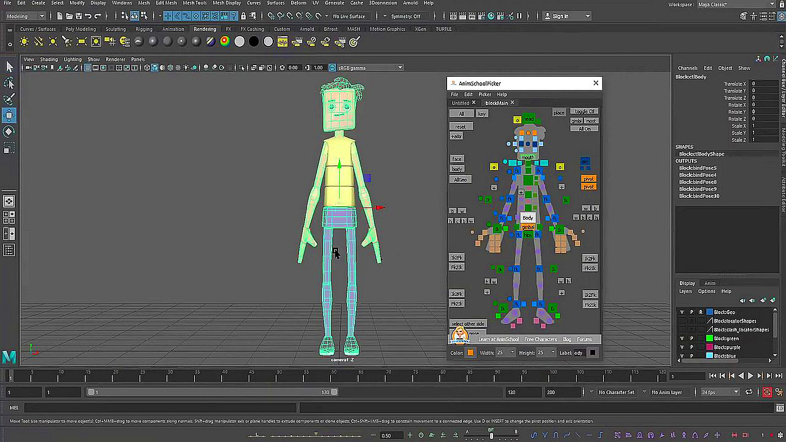Click the reset button in the picker
The image size is (786, 442).
coord(461,126)
